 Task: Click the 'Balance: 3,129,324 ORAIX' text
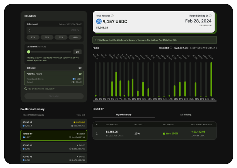[70, 24]
